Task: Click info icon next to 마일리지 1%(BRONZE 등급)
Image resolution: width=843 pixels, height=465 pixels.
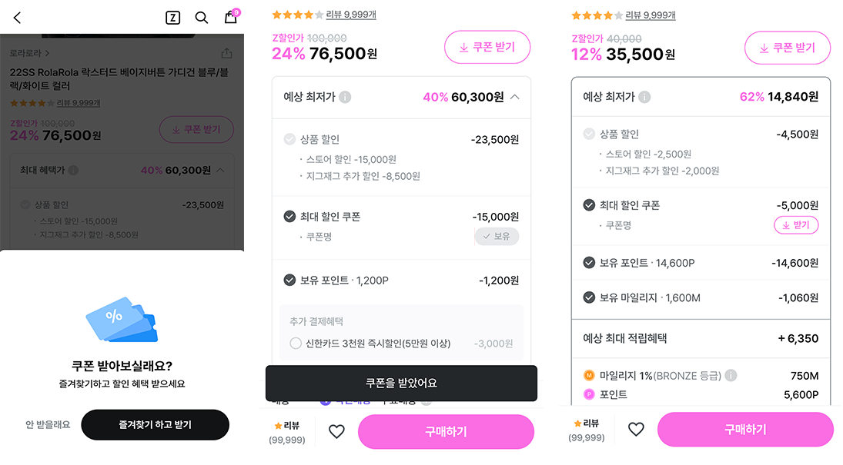Action: pos(731,376)
